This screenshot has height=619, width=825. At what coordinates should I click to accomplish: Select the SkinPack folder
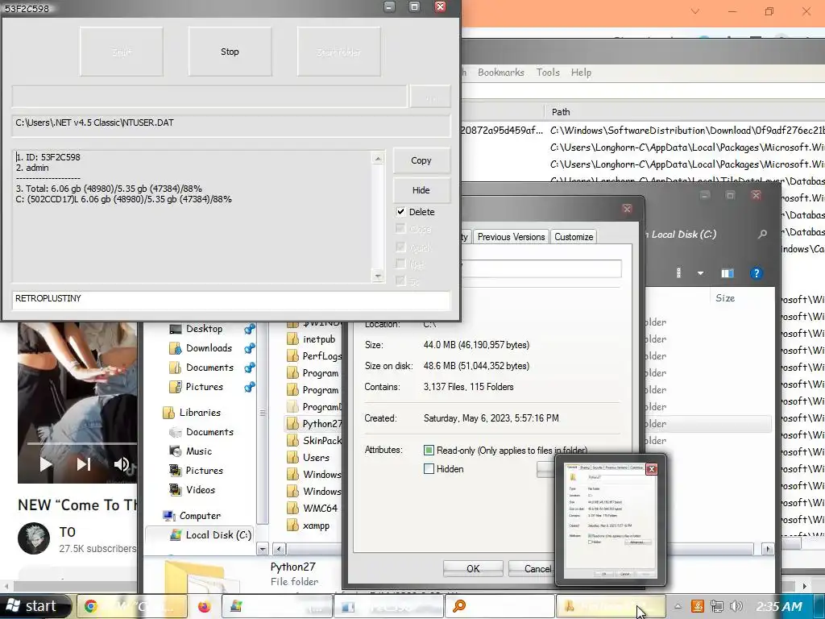tap(322, 441)
